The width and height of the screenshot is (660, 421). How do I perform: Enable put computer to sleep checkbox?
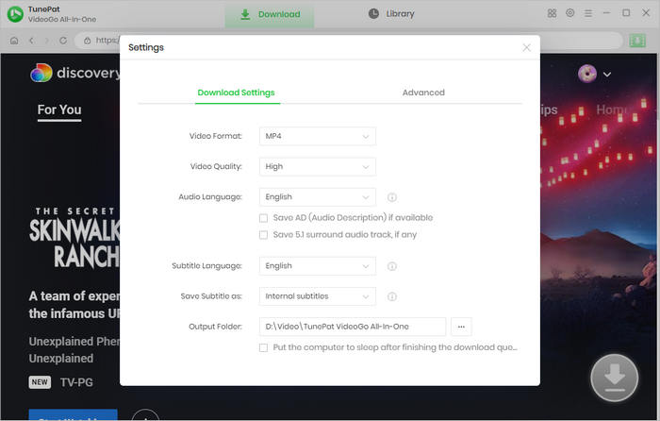[x=263, y=347]
